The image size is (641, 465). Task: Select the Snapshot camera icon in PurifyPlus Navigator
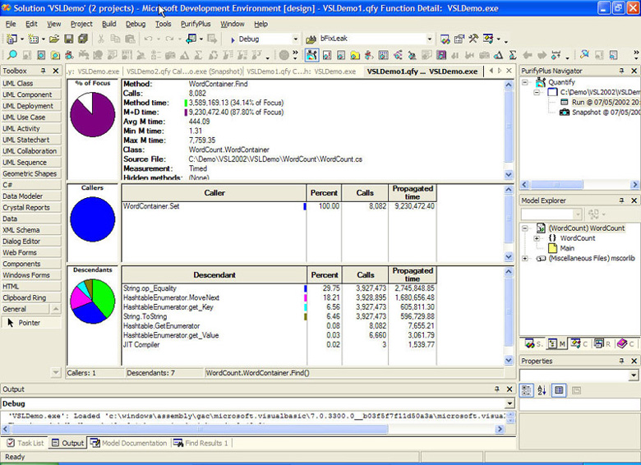565,112
